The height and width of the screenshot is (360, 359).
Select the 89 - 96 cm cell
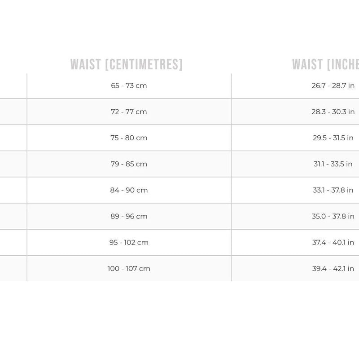click(129, 216)
